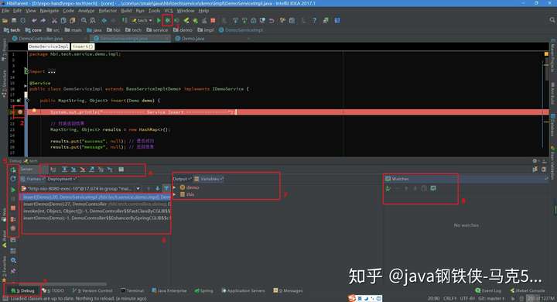The height and width of the screenshot is (302, 557).
Task: Click the DemoServiceImpl breadcrumb above editor
Action: point(49,46)
